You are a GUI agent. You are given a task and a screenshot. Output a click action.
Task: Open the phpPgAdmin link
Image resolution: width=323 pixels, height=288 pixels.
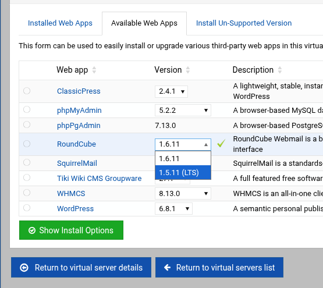pyautogui.click(x=79, y=126)
